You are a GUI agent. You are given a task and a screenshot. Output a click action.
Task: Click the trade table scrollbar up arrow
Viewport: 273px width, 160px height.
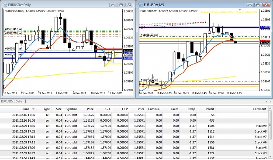[270, 108]
